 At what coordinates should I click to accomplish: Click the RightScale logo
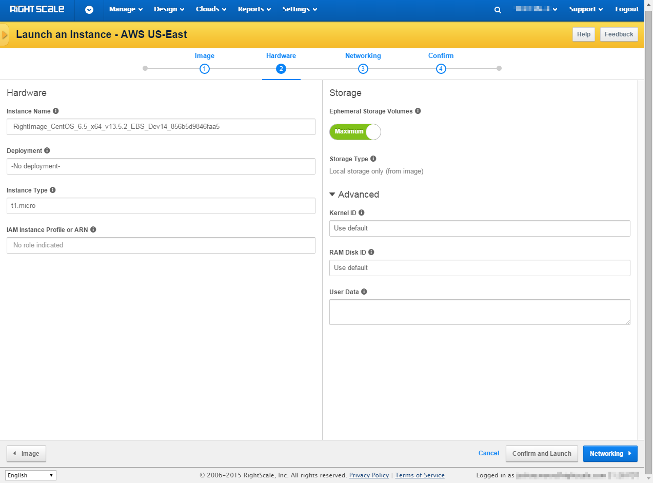[37, 9]
